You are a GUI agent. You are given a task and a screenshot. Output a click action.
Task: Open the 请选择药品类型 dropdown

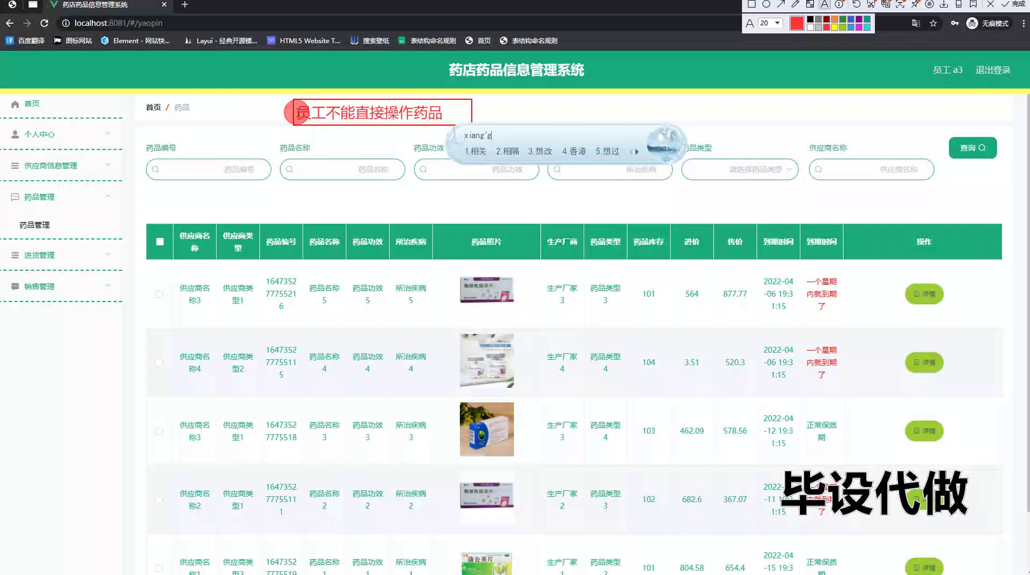click(x=740, y=169)
